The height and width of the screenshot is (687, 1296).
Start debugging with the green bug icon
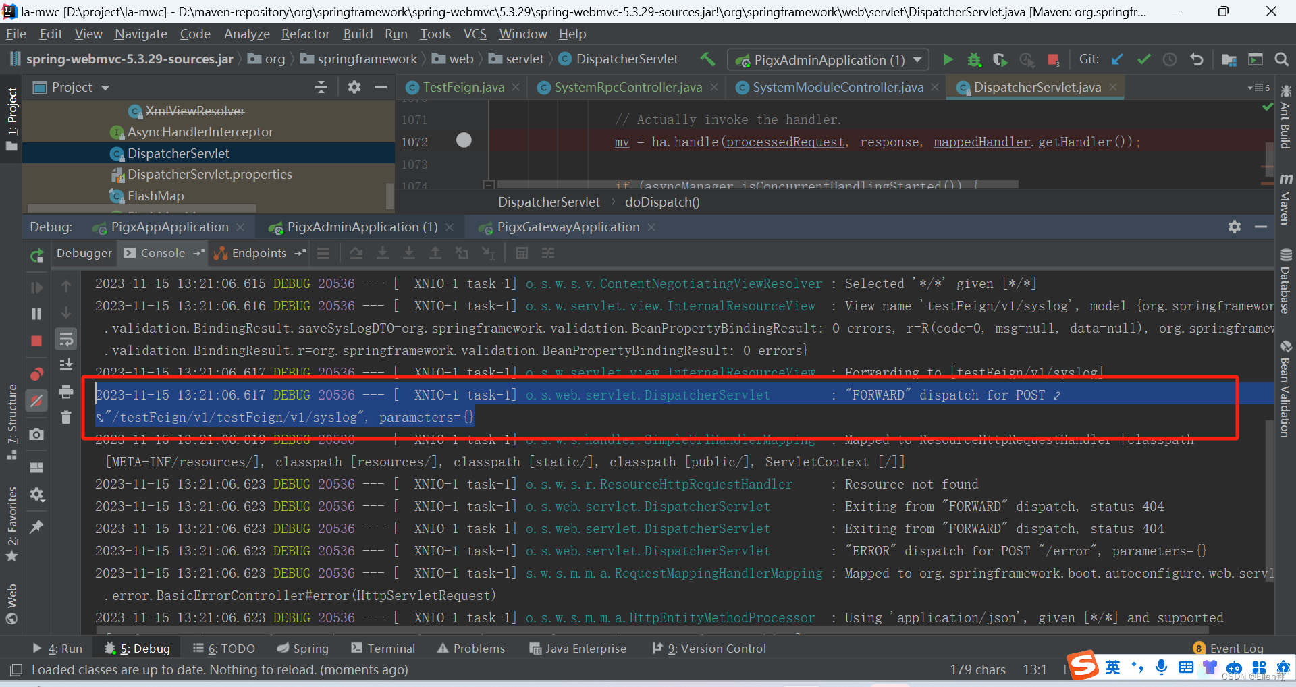point(974,59)
